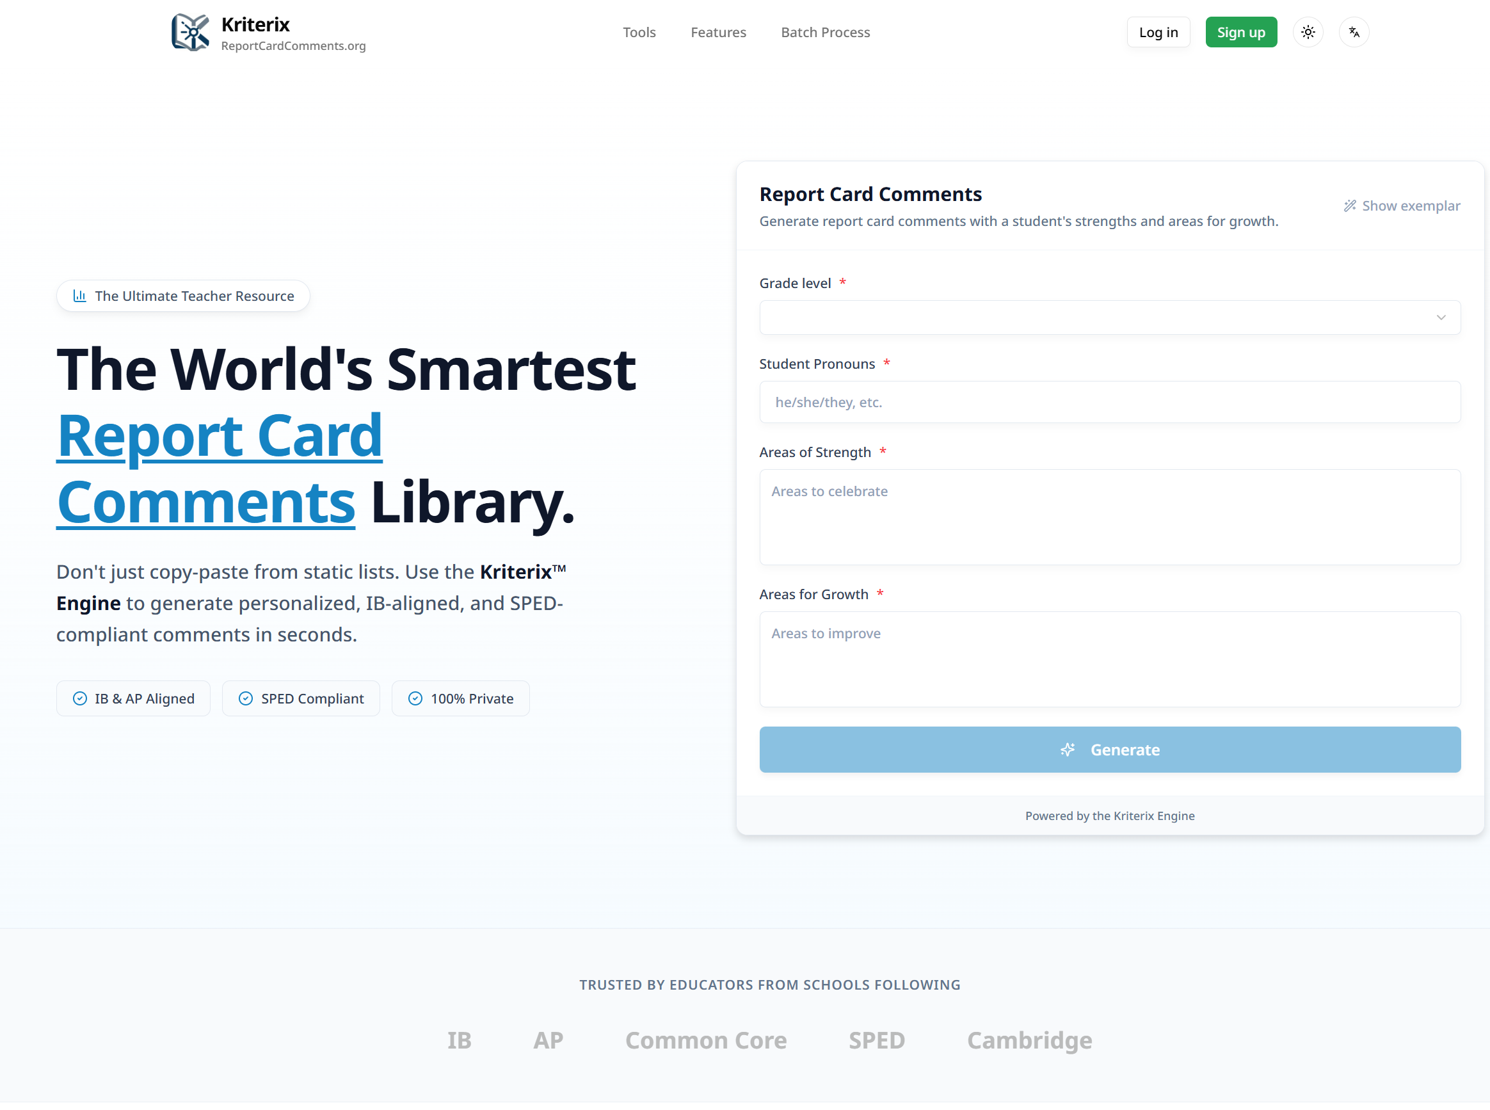The image size is (1490, 1110).
Task: Click the checkmark icon on IB & AP Aligned
Action: [80, 698]
